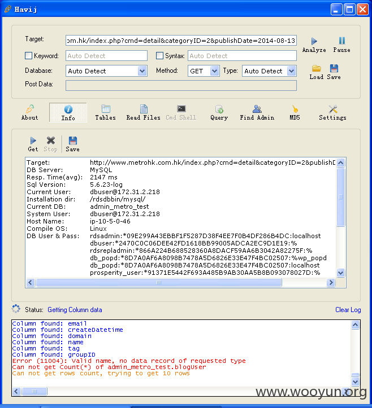Click log line 'Column found: groupID'

pyautogui.click(x=54, y=354)
